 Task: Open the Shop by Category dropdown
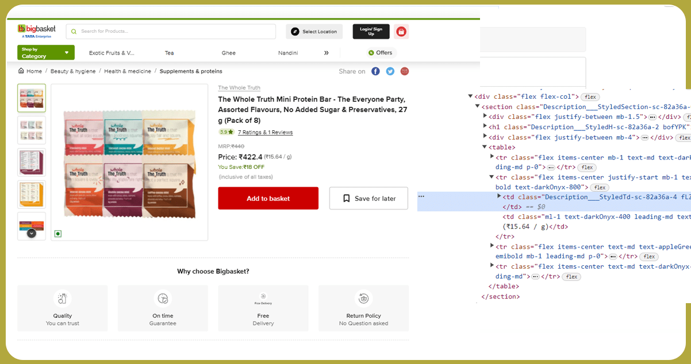click(45, 52)
